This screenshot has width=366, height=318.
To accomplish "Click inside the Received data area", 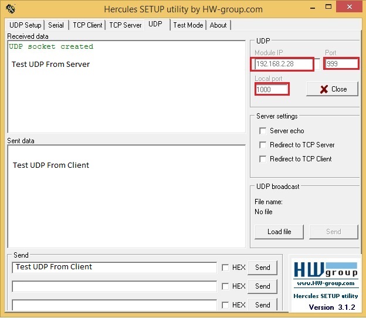I will pos(127,87).
